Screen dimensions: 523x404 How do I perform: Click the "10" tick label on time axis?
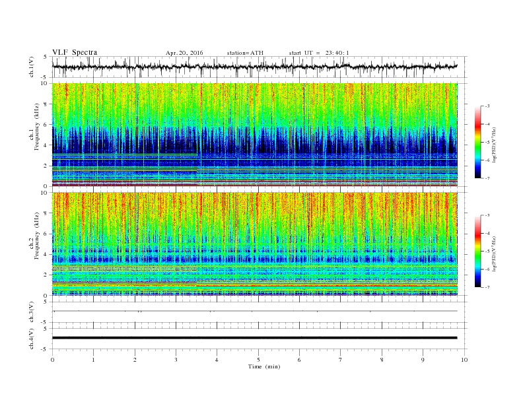464,360
